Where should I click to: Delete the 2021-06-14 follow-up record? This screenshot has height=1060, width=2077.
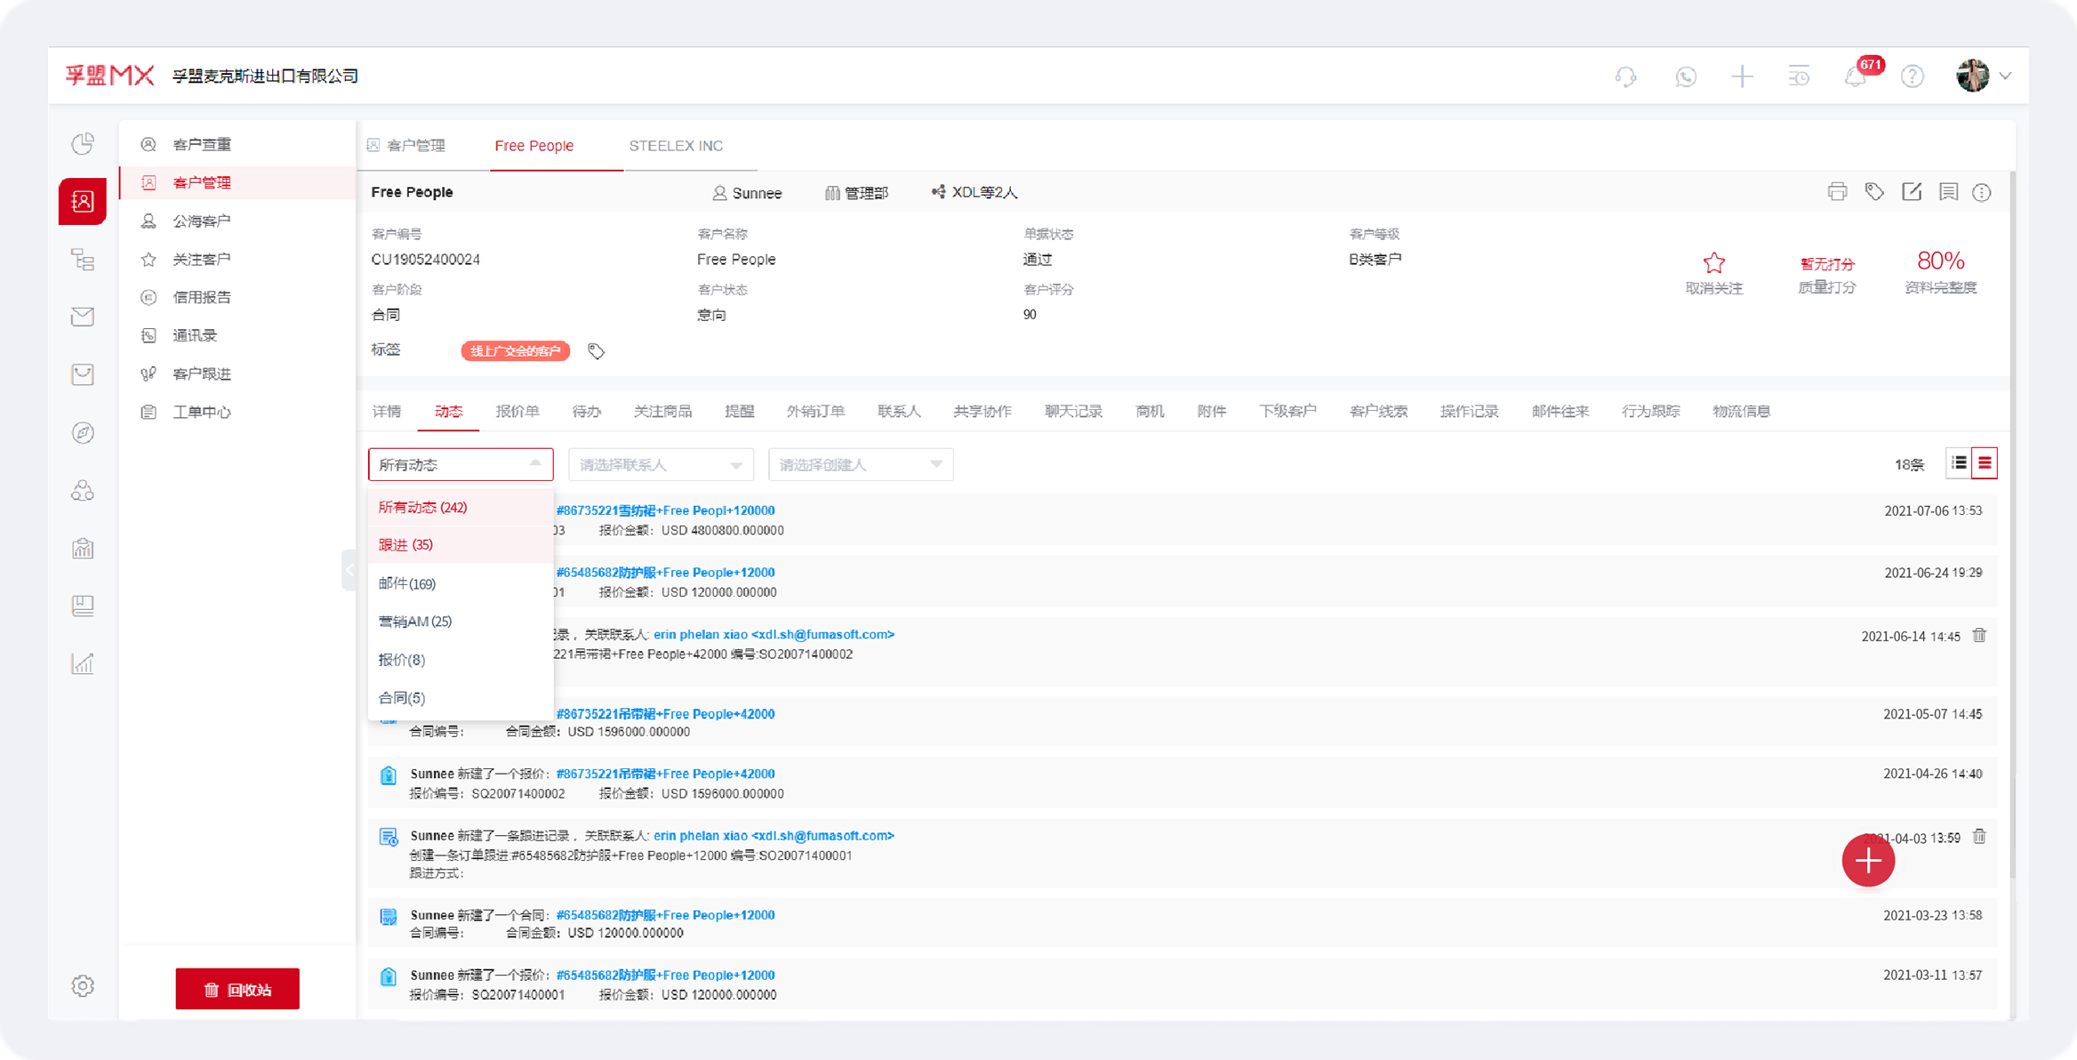pos(1979,635)
